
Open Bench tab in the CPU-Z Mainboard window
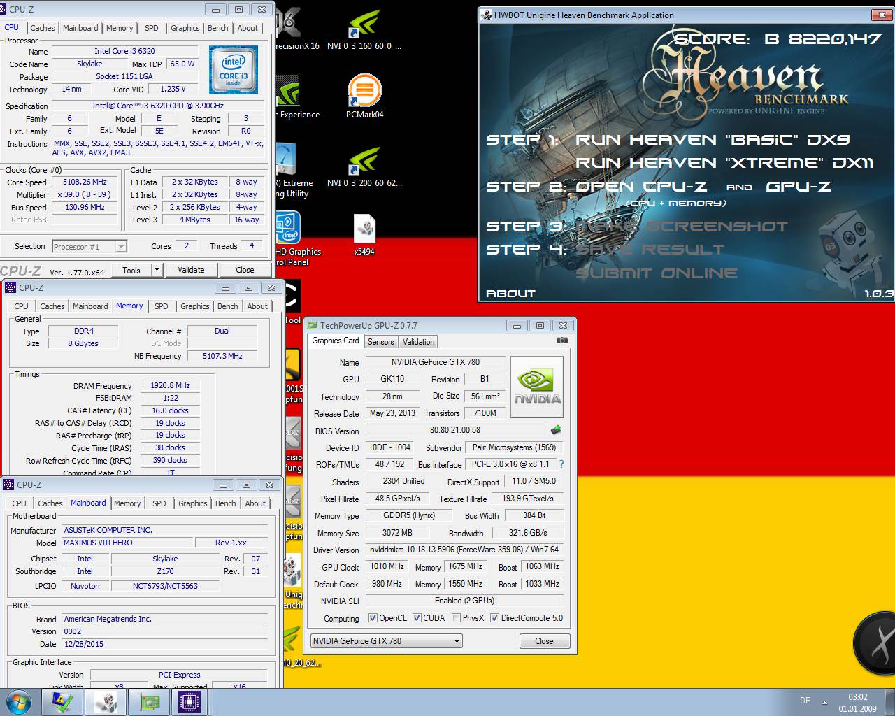pos(226,503)
